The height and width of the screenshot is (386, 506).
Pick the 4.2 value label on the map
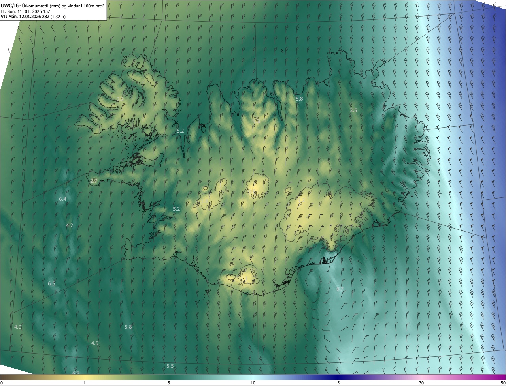[x=70, y=226]
